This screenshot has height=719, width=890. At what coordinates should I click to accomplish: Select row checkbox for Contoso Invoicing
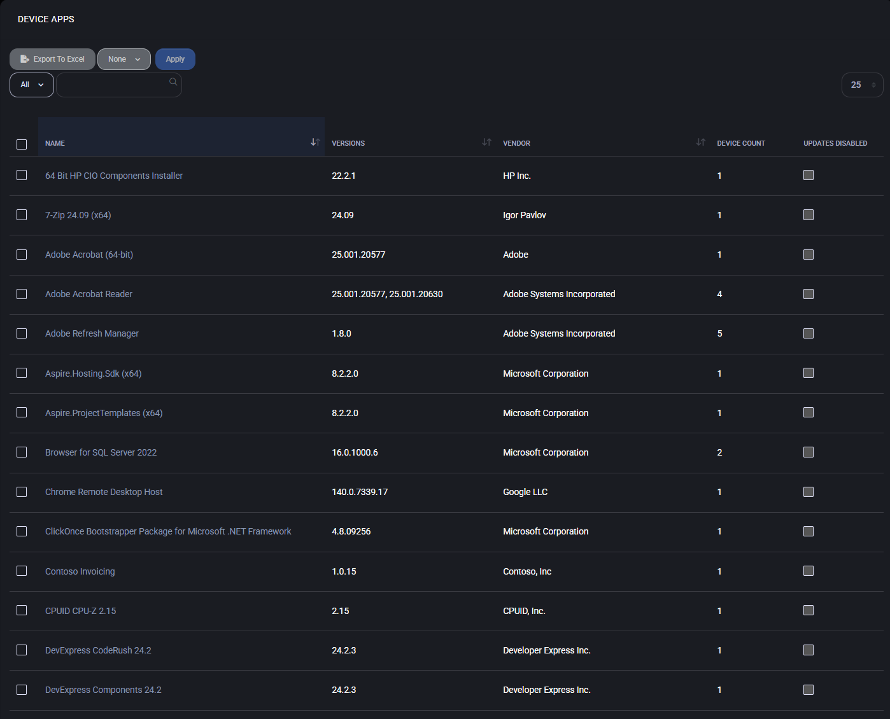coord(22,571)
